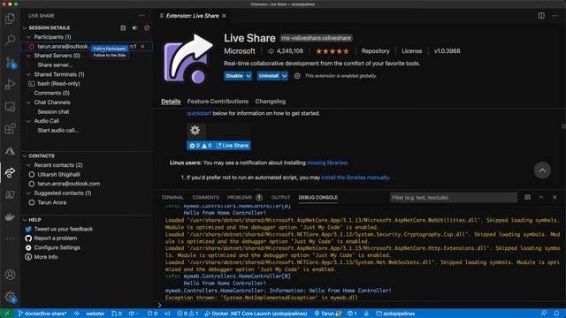The image size is (566, 318).
Task: Split the editor right icon
Action: (541, 16)
